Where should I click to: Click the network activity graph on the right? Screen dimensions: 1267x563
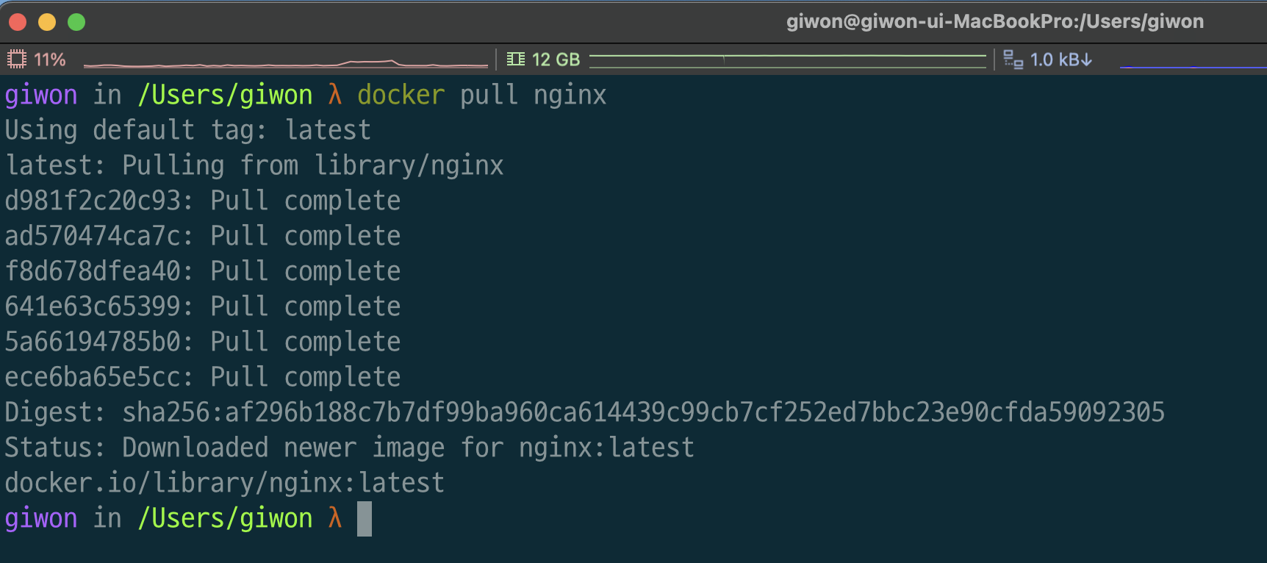(x=1191, y=65)
